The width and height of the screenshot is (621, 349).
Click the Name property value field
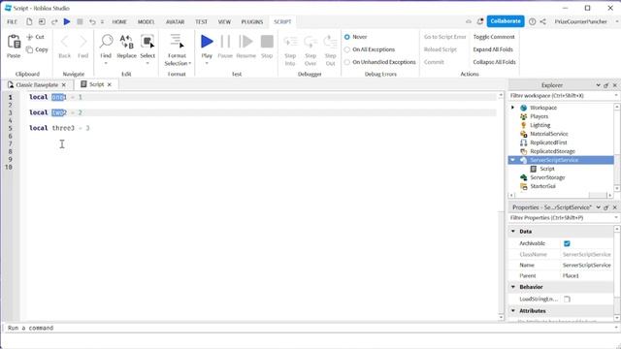[587, 265]
